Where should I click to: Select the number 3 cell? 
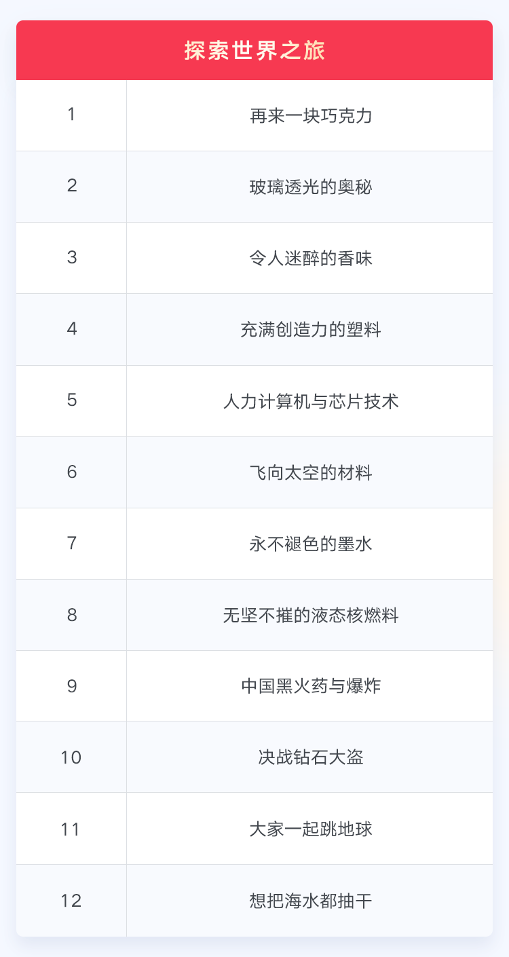[x=71, y=258]
